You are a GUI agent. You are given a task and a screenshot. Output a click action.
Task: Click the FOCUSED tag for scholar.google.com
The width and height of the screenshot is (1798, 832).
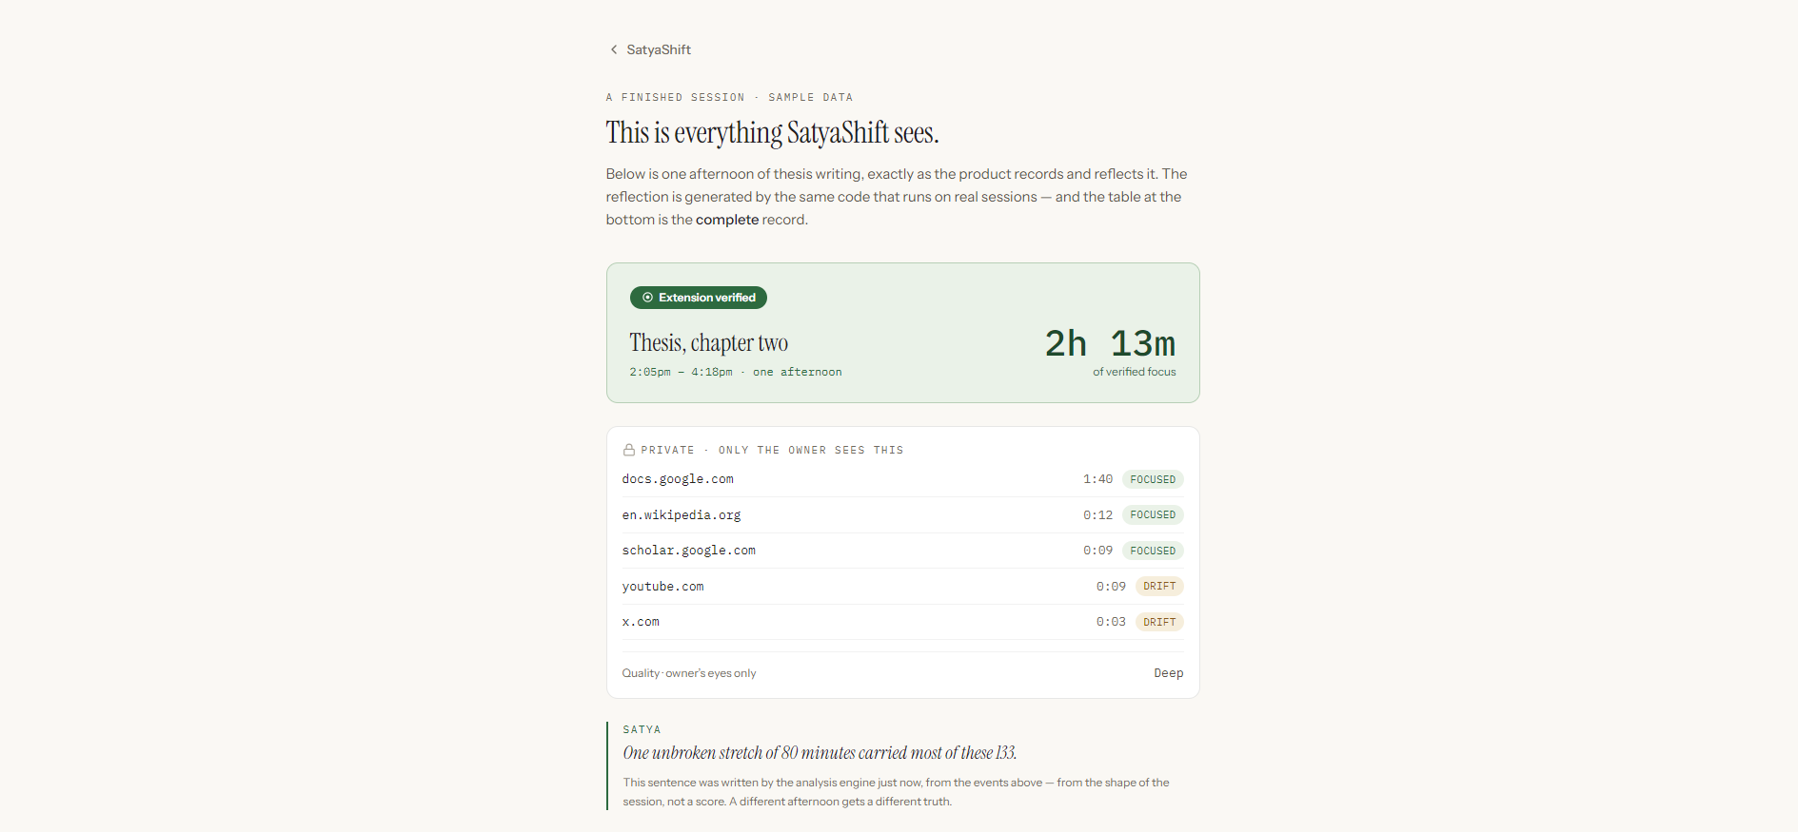pos(1153,551)
